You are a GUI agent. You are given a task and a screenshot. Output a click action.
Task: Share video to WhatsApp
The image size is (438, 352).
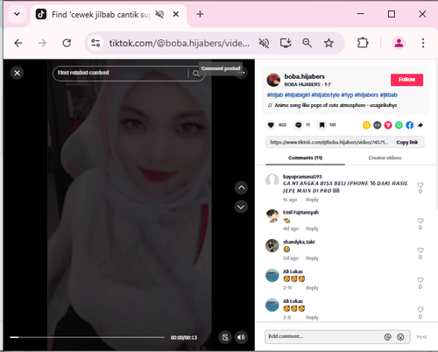tap(399, 125)
